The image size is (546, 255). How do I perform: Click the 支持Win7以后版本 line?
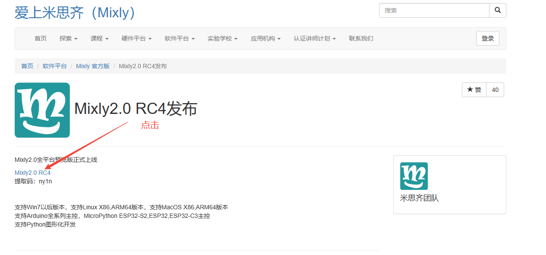[x=121, y=207]
